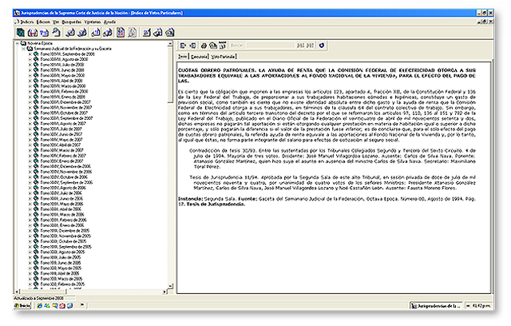The height and width of the screenshot is (326, 511).
Task: Expand the Septiembre de 2008 tomo
Action: 30,54
